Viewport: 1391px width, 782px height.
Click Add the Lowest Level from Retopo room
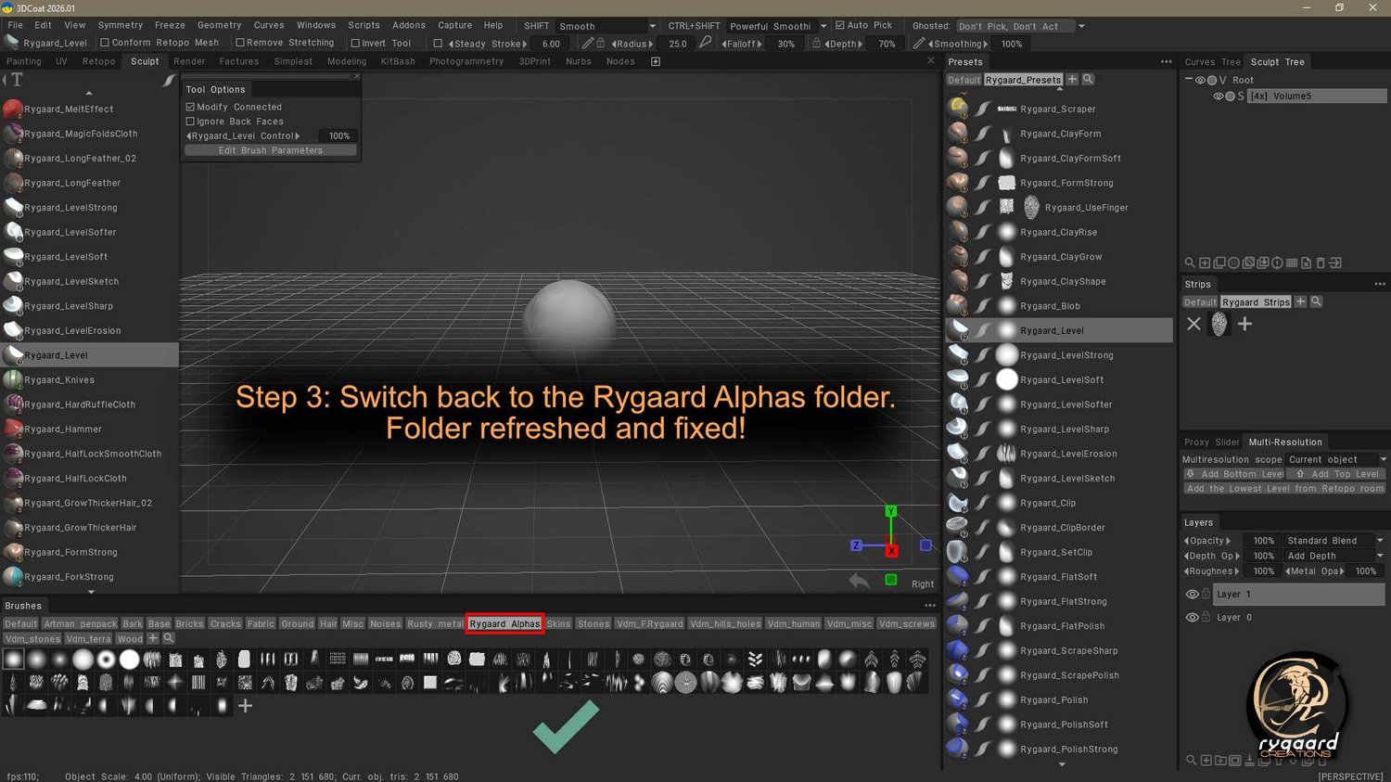point(1284,489)
